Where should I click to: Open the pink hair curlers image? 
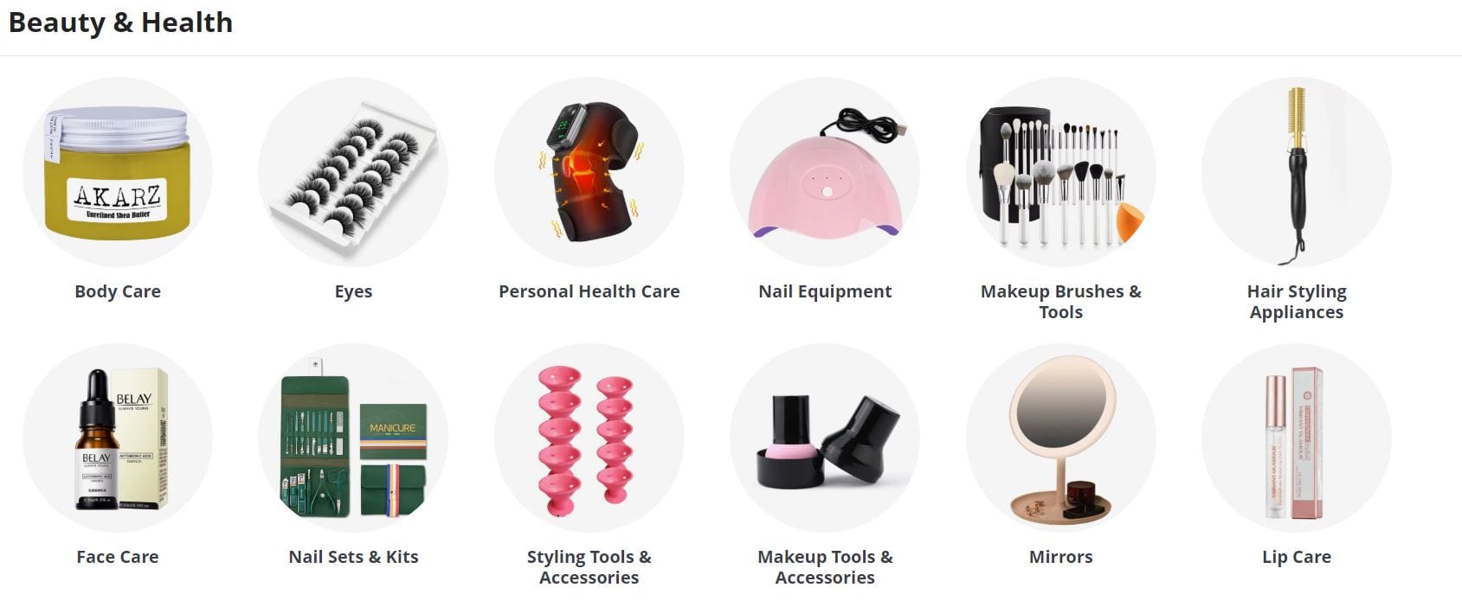pyautogui.click(x=589, y=438)
